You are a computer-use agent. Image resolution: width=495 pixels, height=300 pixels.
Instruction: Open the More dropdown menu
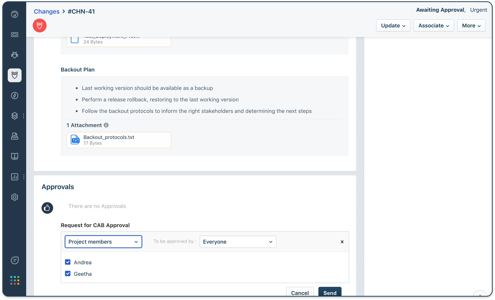coord(471,25)
